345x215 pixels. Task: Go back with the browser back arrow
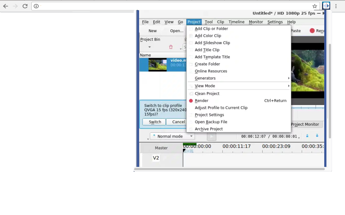(x=5, y=6)
